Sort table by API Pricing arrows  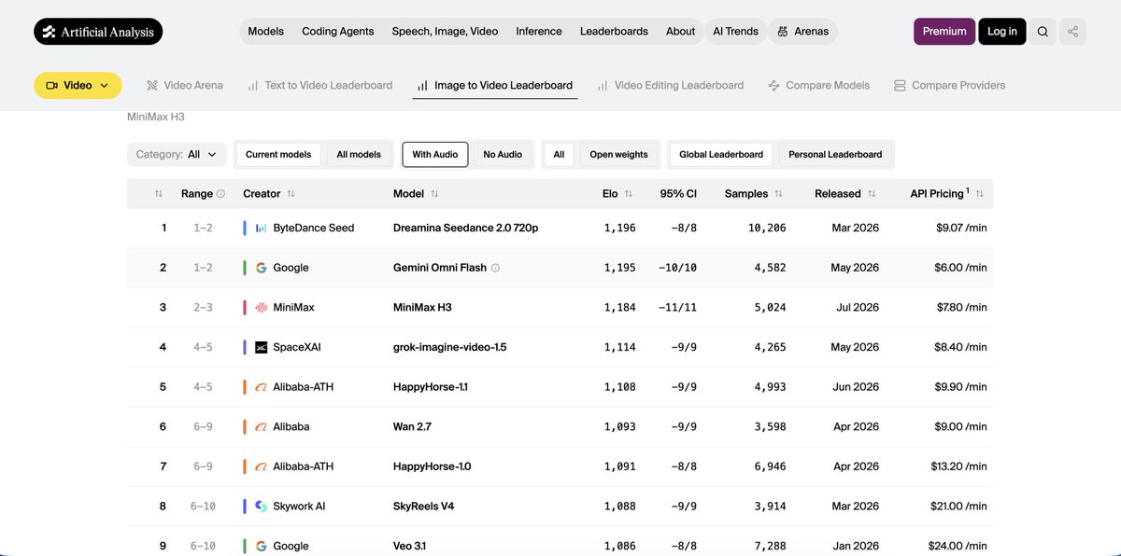(979, 194)
